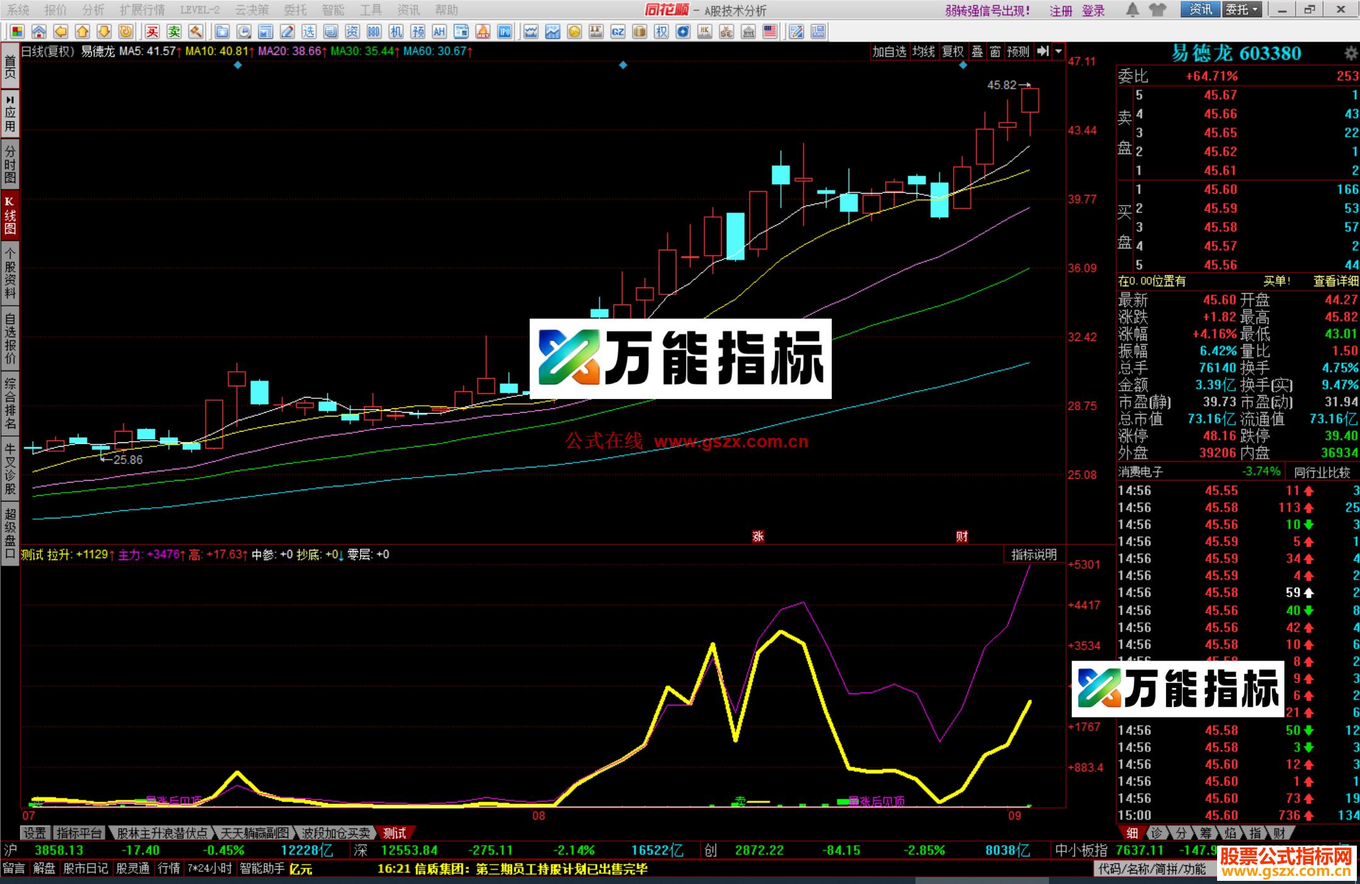1360x884 pixels.
Task: Click the BBD fund flow toolbar icon
Action: (374, 31)
